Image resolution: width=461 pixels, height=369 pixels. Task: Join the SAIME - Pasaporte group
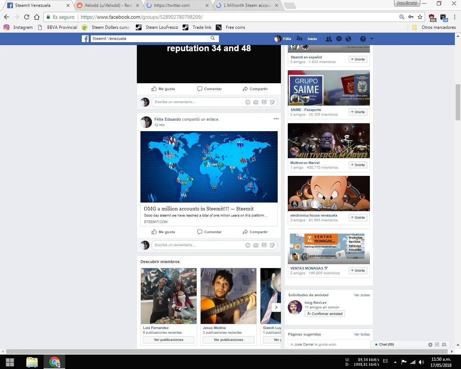(358, 112)
